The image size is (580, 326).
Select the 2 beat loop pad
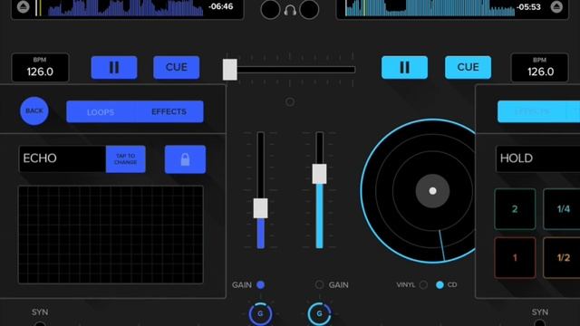pos(515,209)
